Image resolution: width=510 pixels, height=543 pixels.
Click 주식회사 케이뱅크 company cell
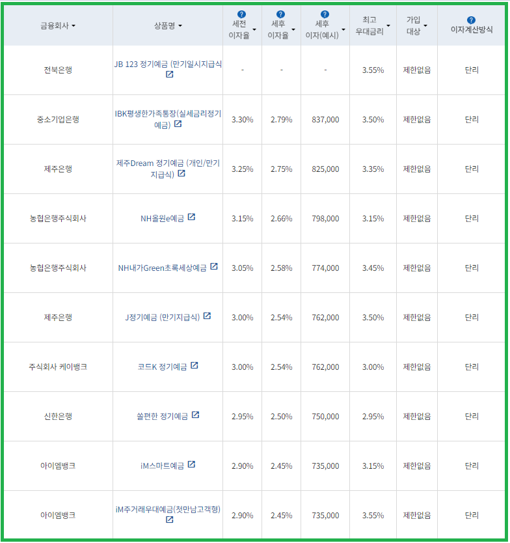click(x=58, y=367)
